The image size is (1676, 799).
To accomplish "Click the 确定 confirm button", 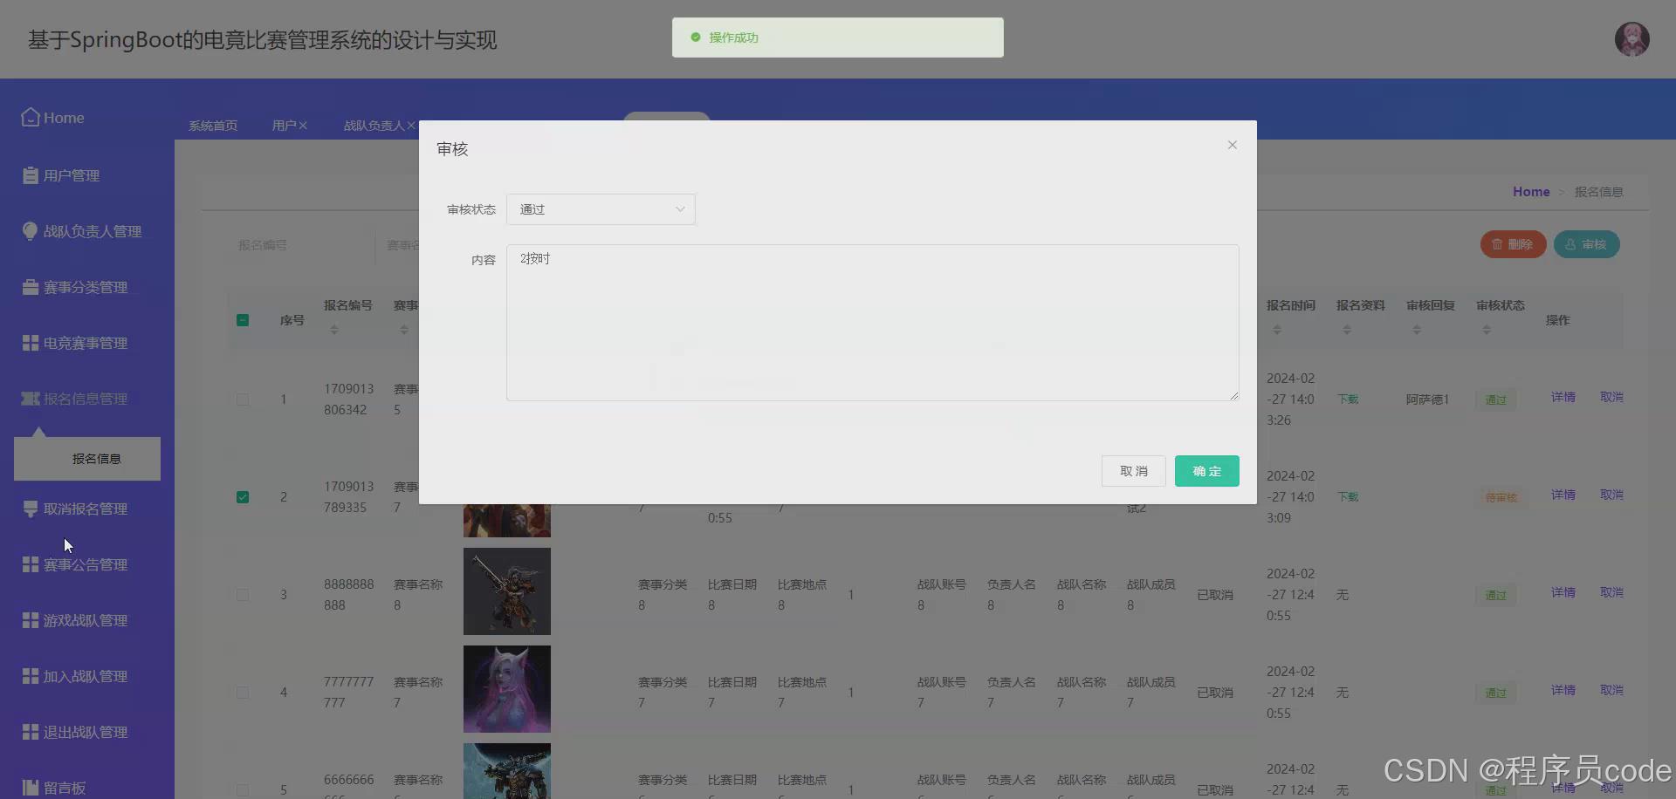I will click(x=1206, y=470).
